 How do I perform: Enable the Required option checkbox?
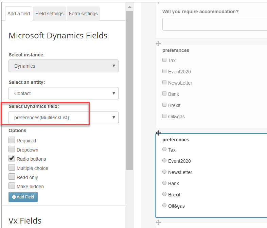12,140
